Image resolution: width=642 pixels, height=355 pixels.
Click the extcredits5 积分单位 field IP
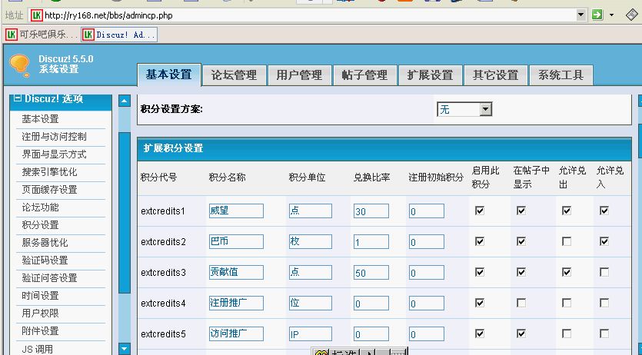point(311,333)
